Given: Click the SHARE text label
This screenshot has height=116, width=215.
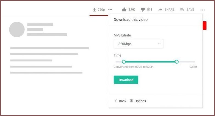Looking at the screenshot, I should pyautogui.click(x=169, y=10).
